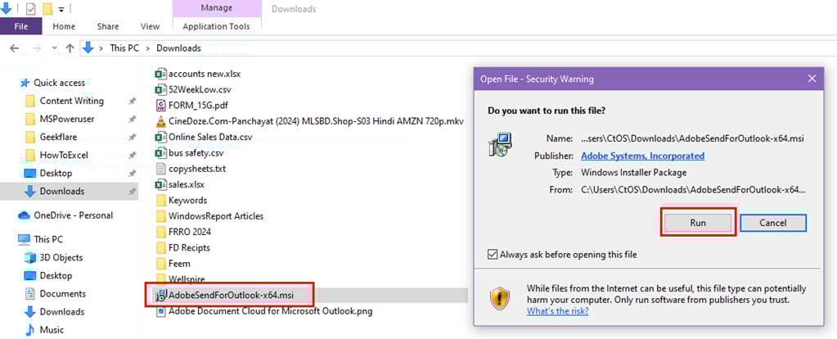Switch to the Home ribbon tab
Image resolution: width=837 pixels, height=339 pixels.
coord(64,26)
